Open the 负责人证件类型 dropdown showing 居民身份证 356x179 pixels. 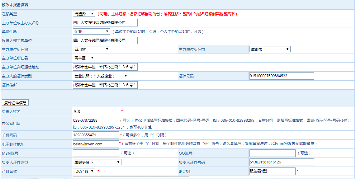tap(97, 162)
